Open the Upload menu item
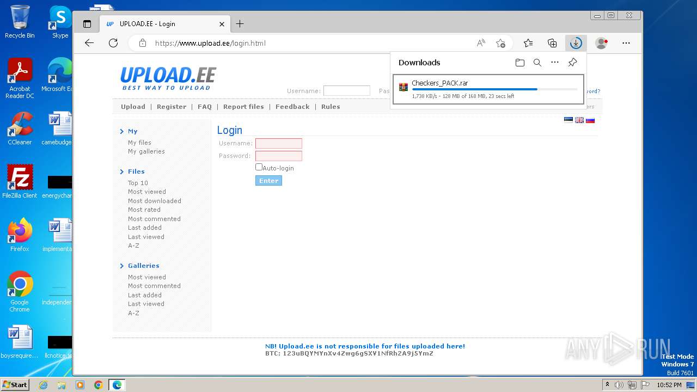The height and width of the screenshot is (392, 697). [x=133, y=107]
